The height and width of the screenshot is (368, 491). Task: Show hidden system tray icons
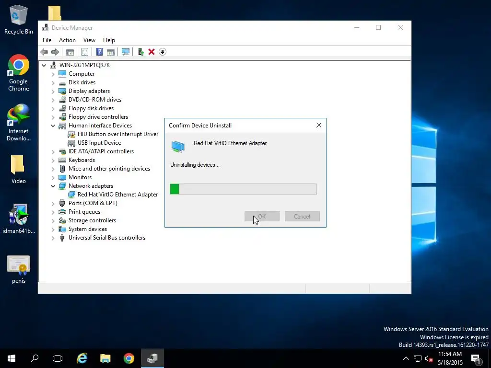coord(406,358)
